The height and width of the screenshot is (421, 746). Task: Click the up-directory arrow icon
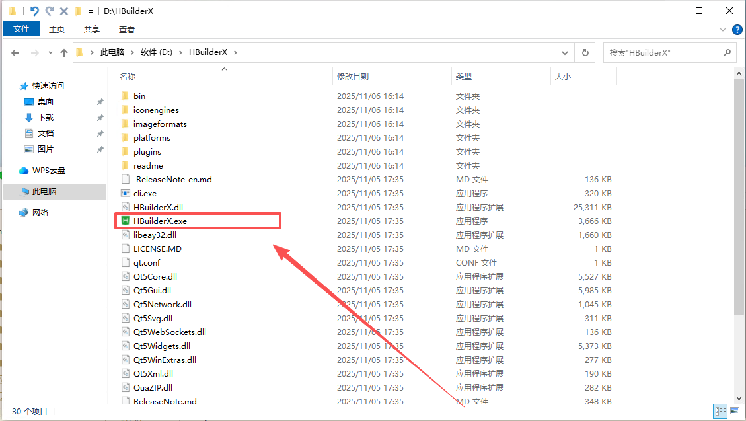(x=64, y=53)
